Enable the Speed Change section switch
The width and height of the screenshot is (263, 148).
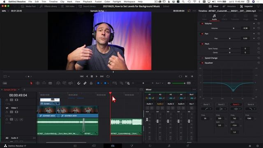pyautogui.click(x=202, y=58)
